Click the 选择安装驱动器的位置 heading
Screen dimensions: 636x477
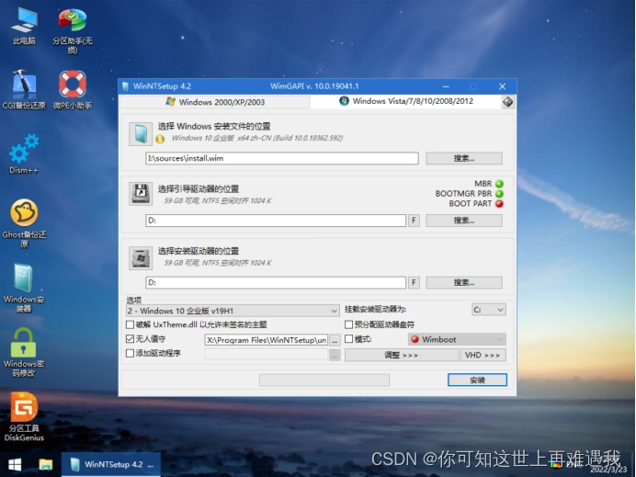(x=198, y=251)
